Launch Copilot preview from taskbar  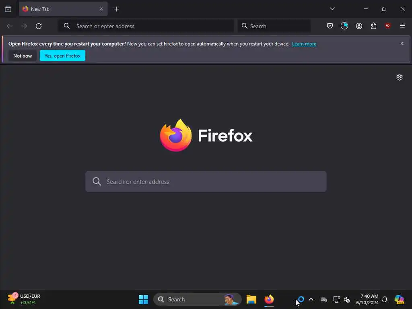(x=399, y=299)
